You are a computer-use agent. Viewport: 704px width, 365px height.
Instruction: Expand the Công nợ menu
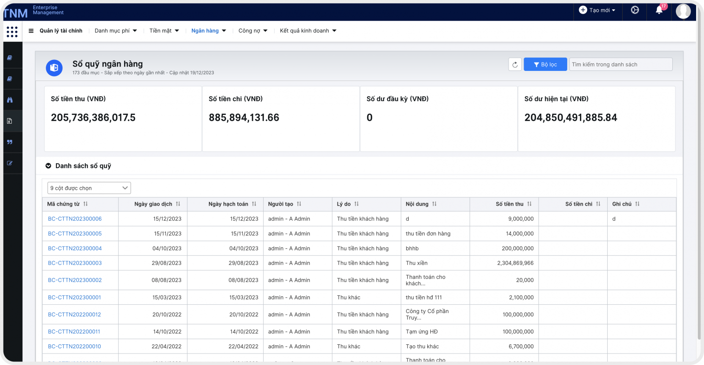253,31
